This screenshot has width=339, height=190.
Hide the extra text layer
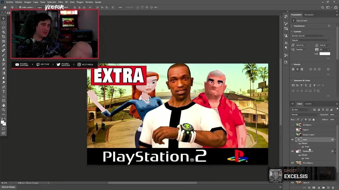point(292,140)
